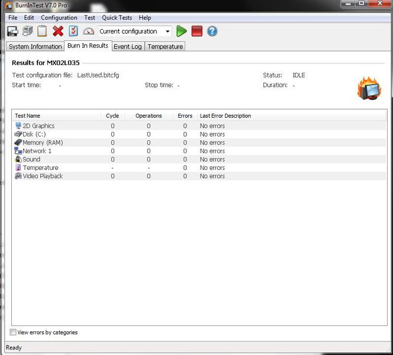
Task: Click LastUsed.bitcfg configuration file name
Action: tap(98, 75)
